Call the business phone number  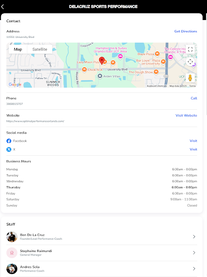pos(194,98)
